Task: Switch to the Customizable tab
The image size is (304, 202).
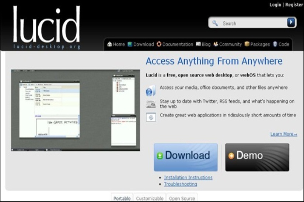Action: [150, 198]
